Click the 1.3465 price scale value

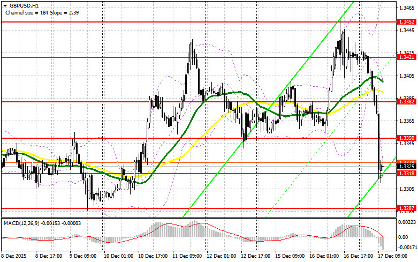coord(407,8)
